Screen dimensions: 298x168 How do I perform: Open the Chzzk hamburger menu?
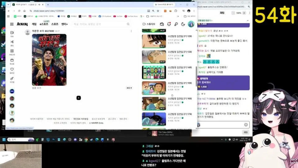[12, 24]
